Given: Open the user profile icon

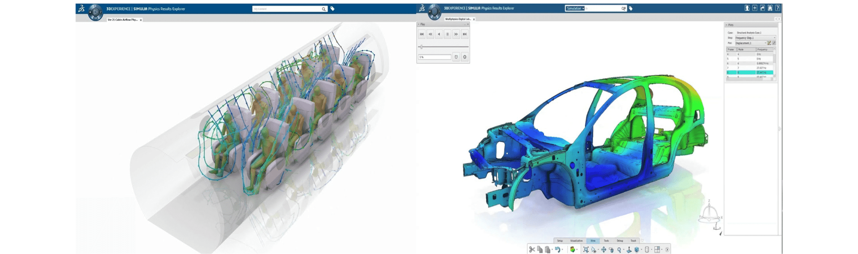Looking at the screenshot, I should (x=747, y=8).
